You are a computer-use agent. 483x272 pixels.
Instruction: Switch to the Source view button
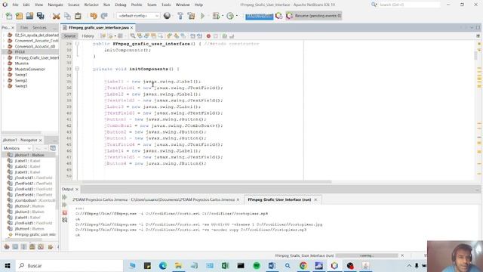69,36
